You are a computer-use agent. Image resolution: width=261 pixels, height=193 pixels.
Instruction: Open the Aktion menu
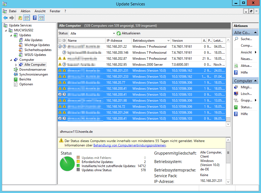coord(25,11)
